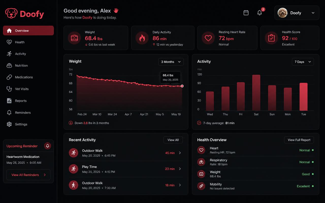
Task: Click the Upcoming Reminder bell icon
Action: pyautogui.click(x=47, y=146)
